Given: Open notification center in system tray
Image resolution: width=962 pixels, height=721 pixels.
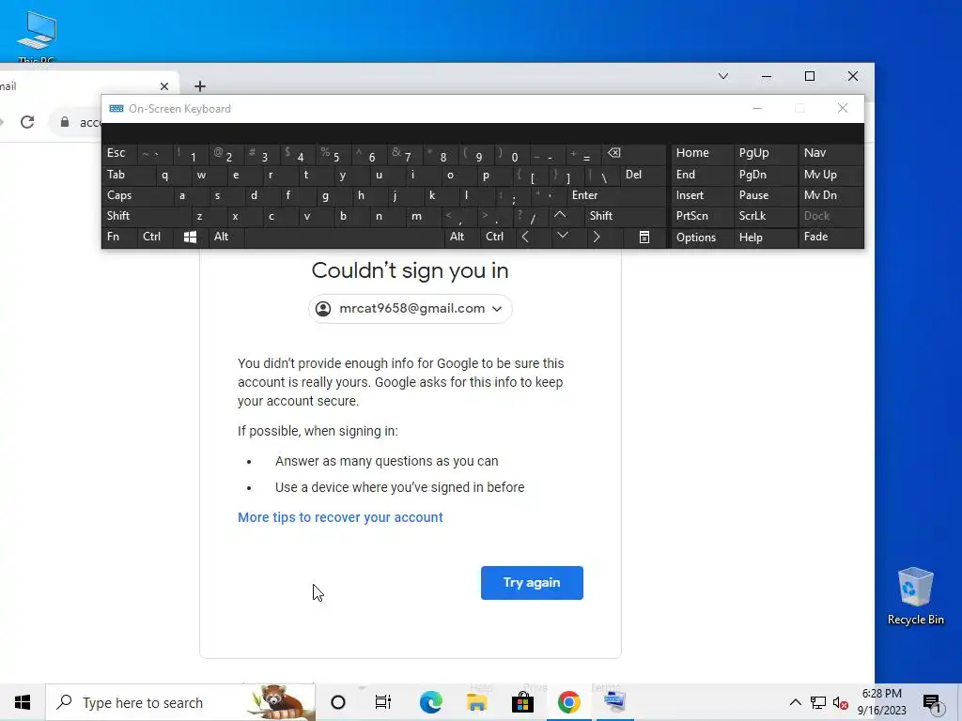Looking at the screenshot, I should click(931, 702).
